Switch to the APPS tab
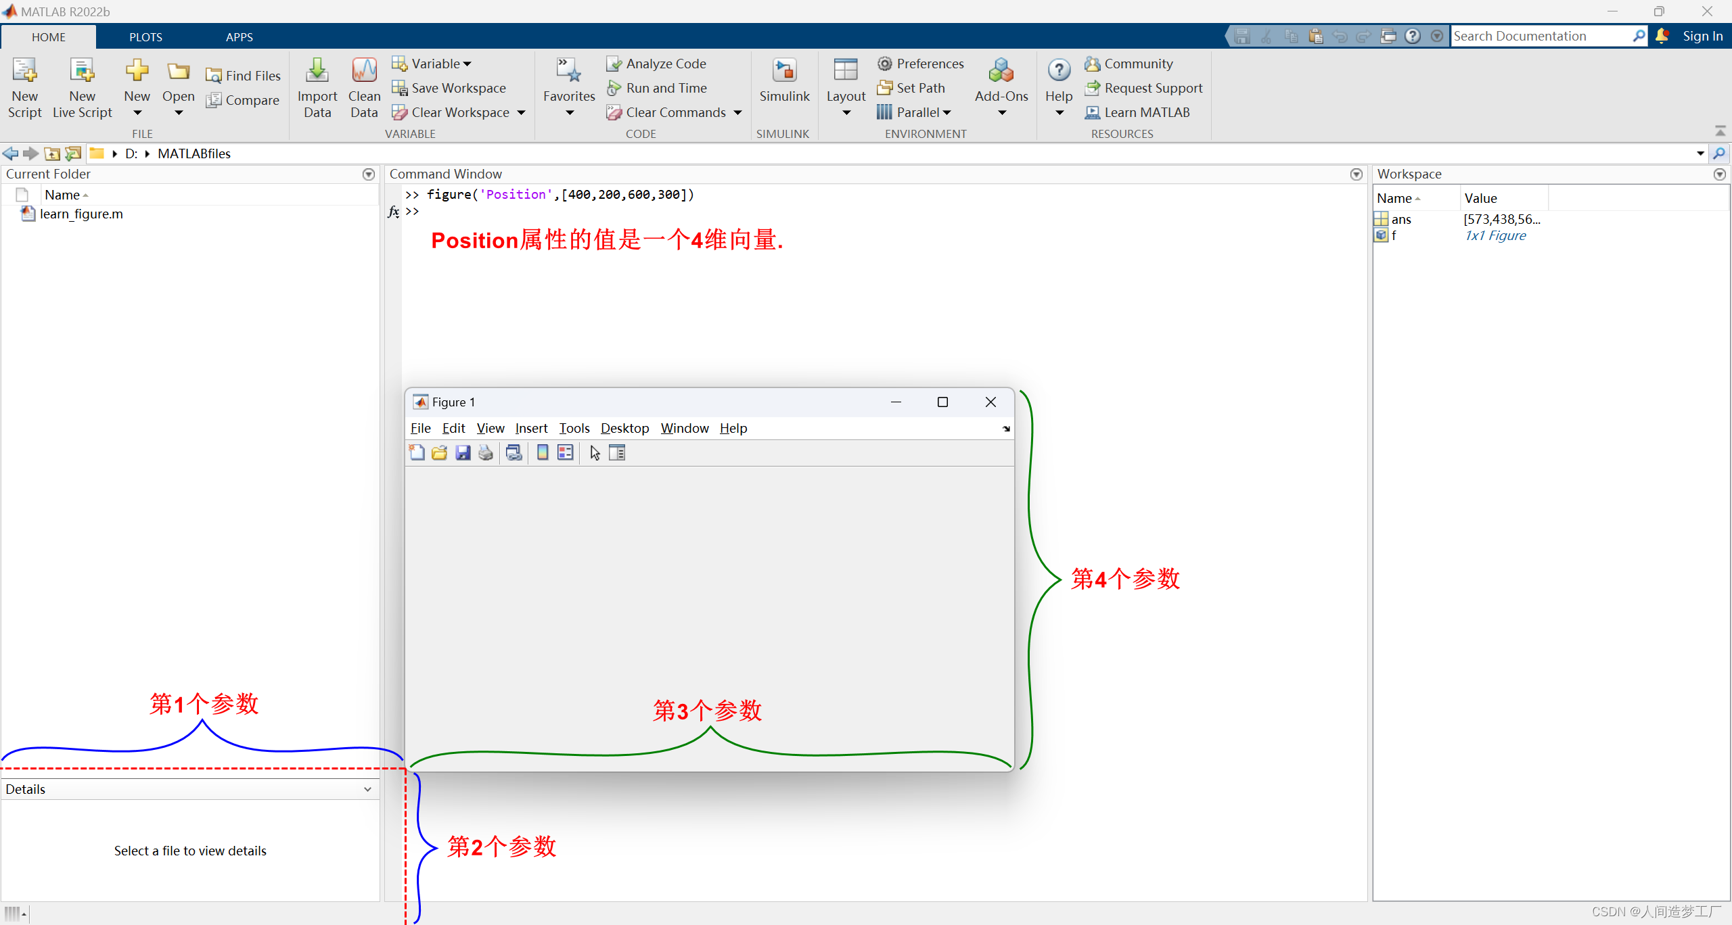This screenshot has height=925, width=1732. tap(240, 37)
